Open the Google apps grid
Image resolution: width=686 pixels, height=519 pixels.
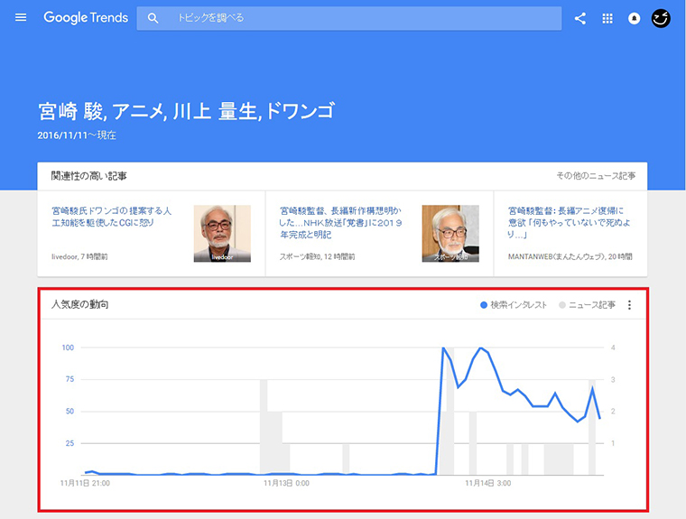coord(607,18)
